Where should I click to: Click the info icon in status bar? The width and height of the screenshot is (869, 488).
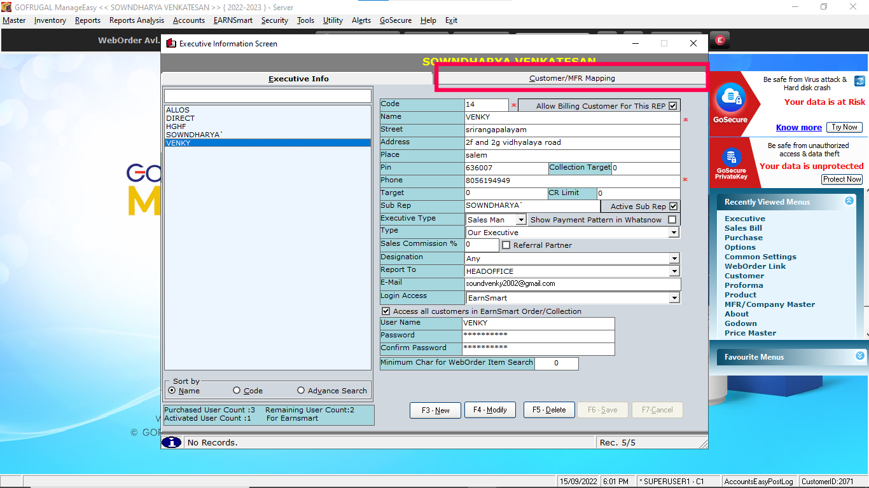coord(172,442)
